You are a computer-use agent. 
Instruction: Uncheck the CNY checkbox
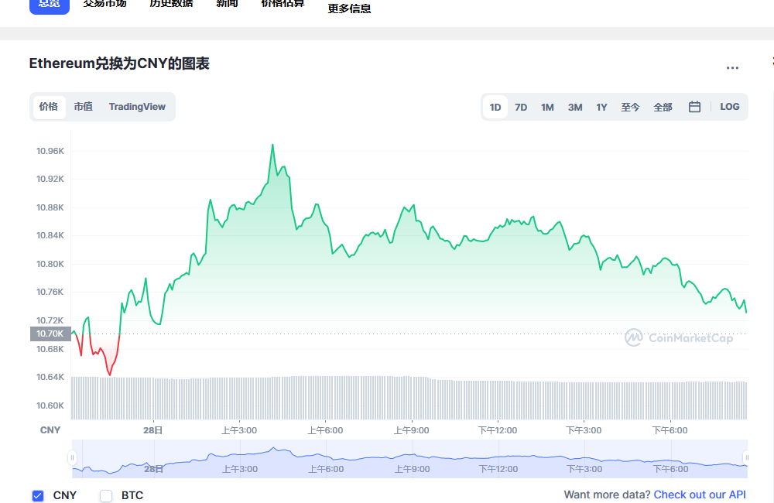coord(37,495)
